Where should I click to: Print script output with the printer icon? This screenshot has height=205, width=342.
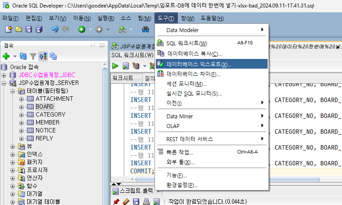(x=146, y=202)
